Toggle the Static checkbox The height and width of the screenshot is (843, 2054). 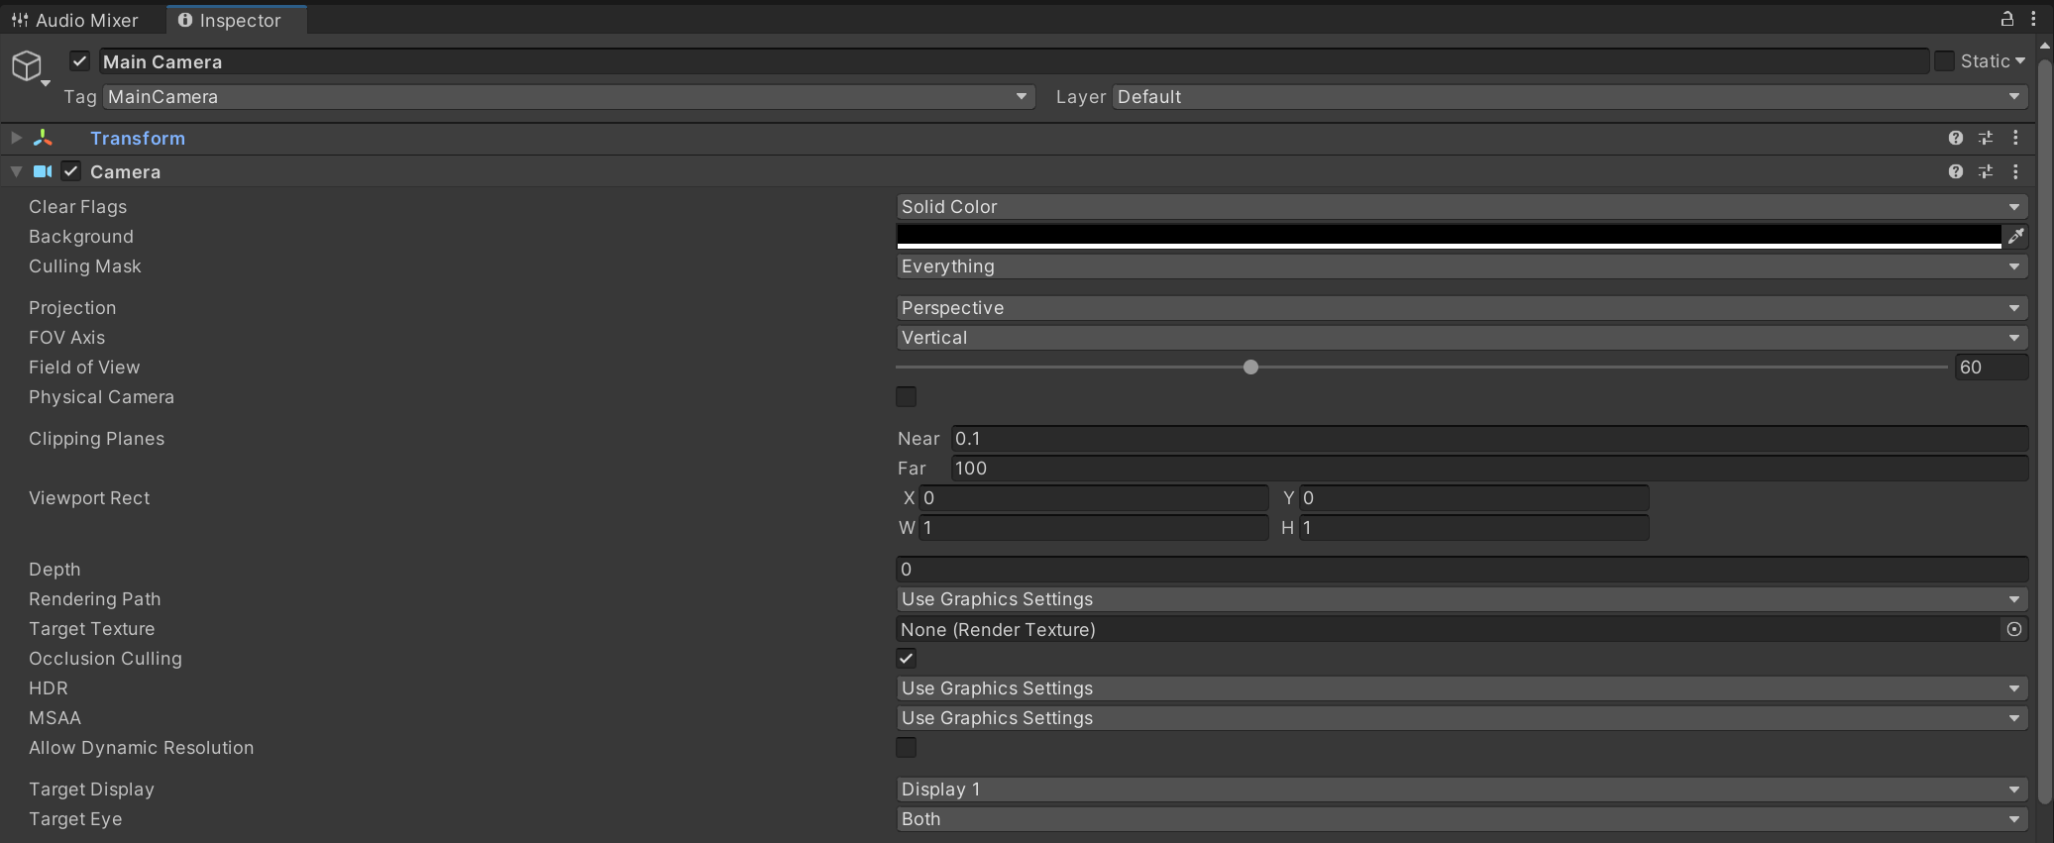(1944, 61)
